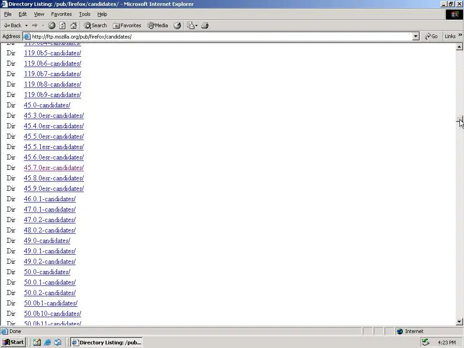Click the Windows Start button
The height and width of the screenshot is (348, 464).
(13, 343)
